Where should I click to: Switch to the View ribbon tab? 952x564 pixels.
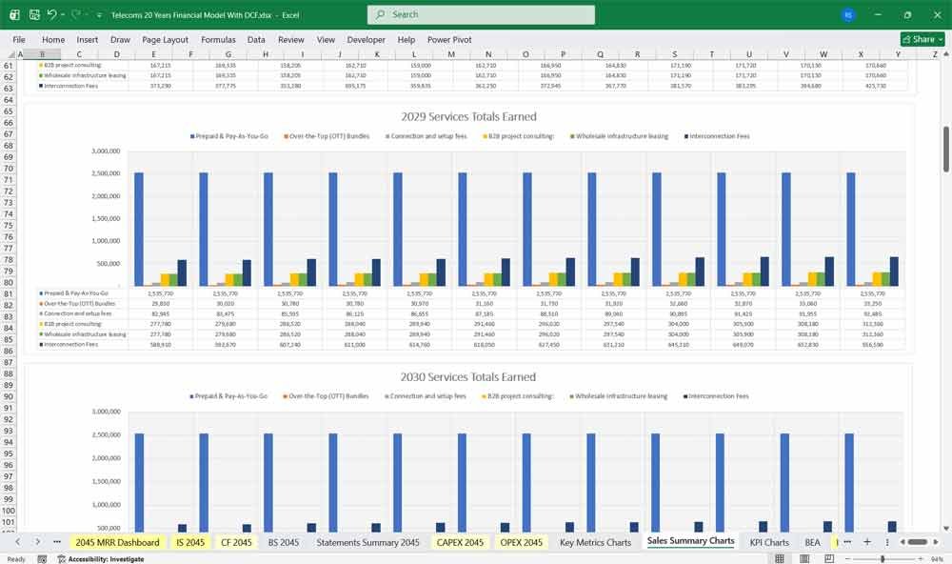tap(326, 39)
